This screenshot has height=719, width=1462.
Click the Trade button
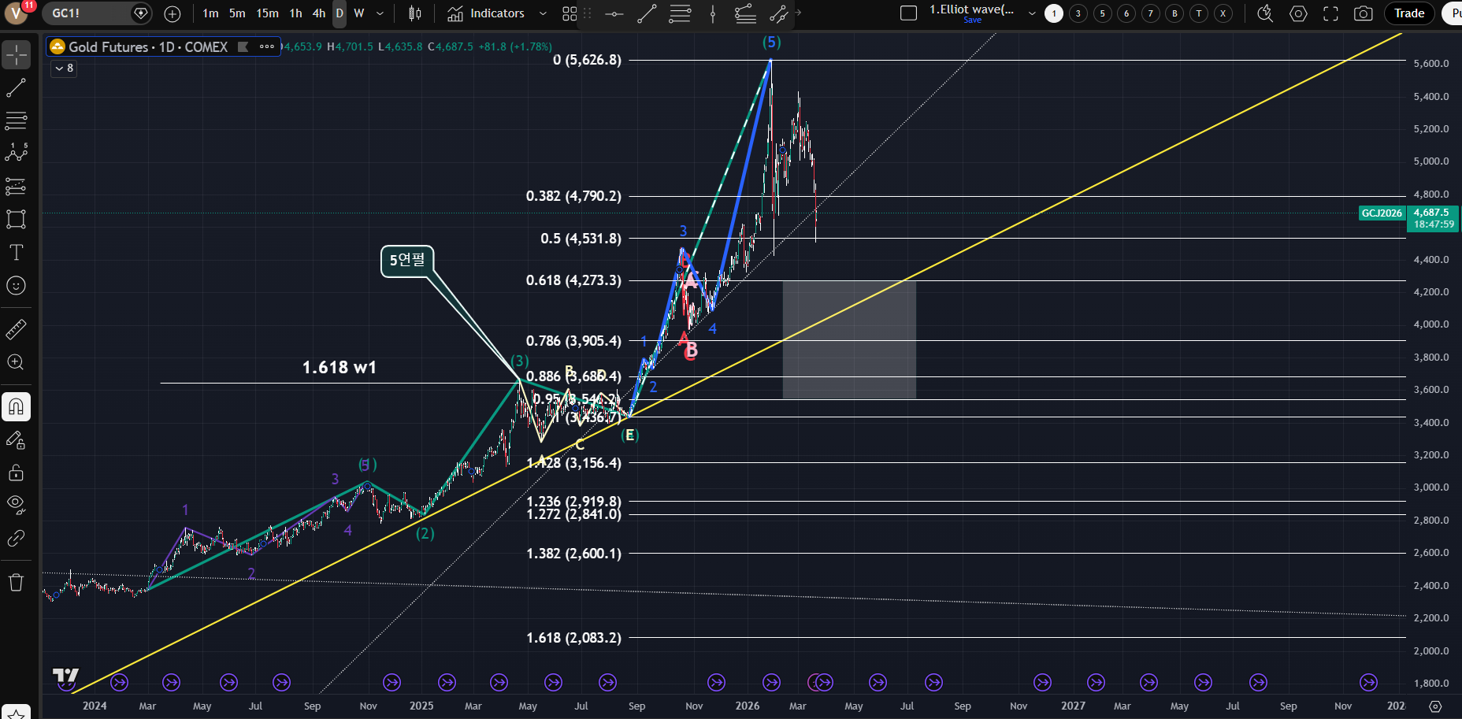[1408, 13]
